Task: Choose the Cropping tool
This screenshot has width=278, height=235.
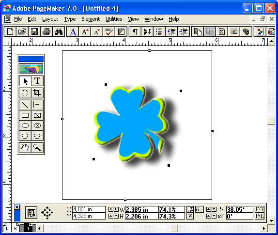Action: 37,93
